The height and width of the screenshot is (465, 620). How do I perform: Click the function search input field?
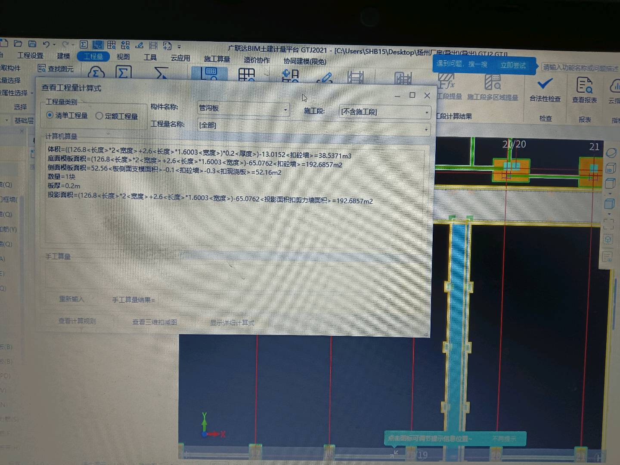(580, 68)
